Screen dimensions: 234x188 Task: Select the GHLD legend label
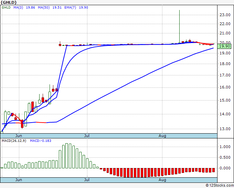(6, 8)
